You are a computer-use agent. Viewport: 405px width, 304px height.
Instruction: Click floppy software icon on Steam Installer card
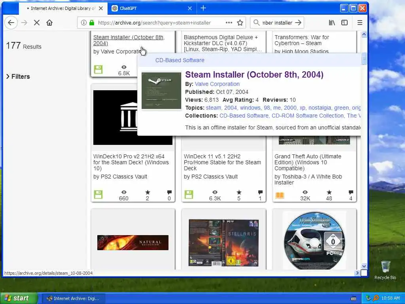coord(98,70)
